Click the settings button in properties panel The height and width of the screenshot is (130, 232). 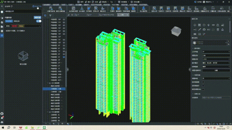click(216, 70)
